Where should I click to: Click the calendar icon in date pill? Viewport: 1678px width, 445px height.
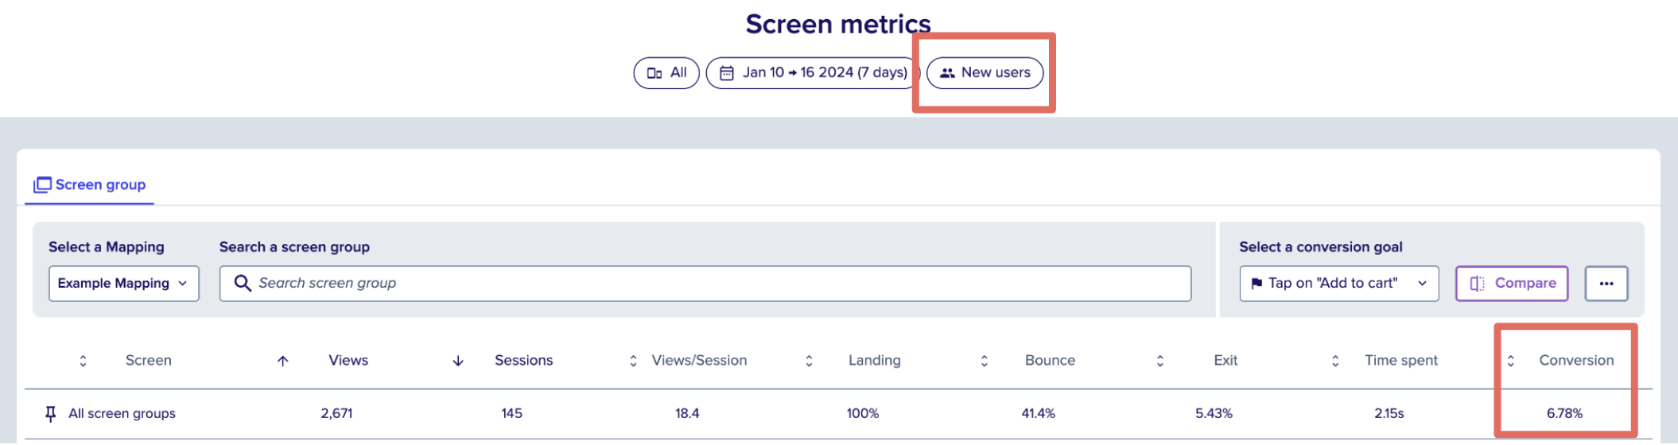(x=726, y=73)
